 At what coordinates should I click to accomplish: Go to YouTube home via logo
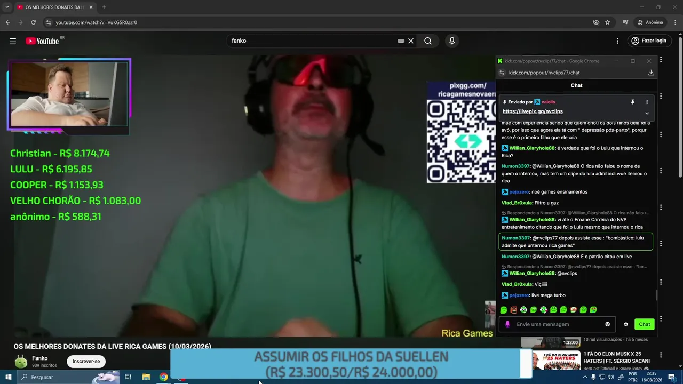(x=43, y=41)
